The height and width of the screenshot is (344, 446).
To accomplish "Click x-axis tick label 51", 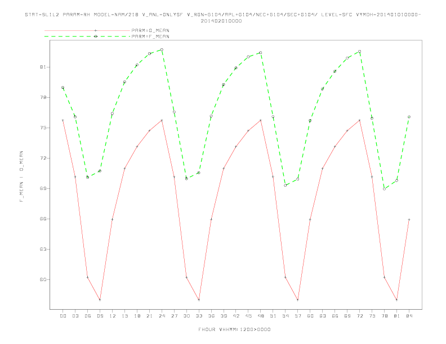I will click(273, 316).
